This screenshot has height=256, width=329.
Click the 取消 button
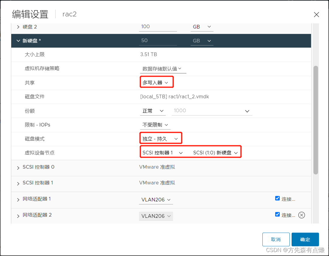click(276, 239)
